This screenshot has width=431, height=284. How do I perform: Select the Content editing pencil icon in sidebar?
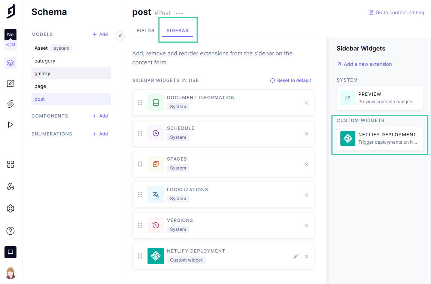[x=10, y=83]
